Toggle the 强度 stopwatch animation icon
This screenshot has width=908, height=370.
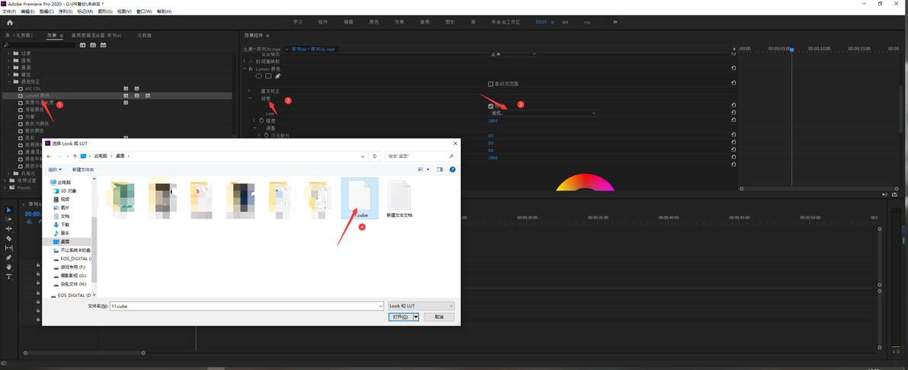click(x=261, y=120)
